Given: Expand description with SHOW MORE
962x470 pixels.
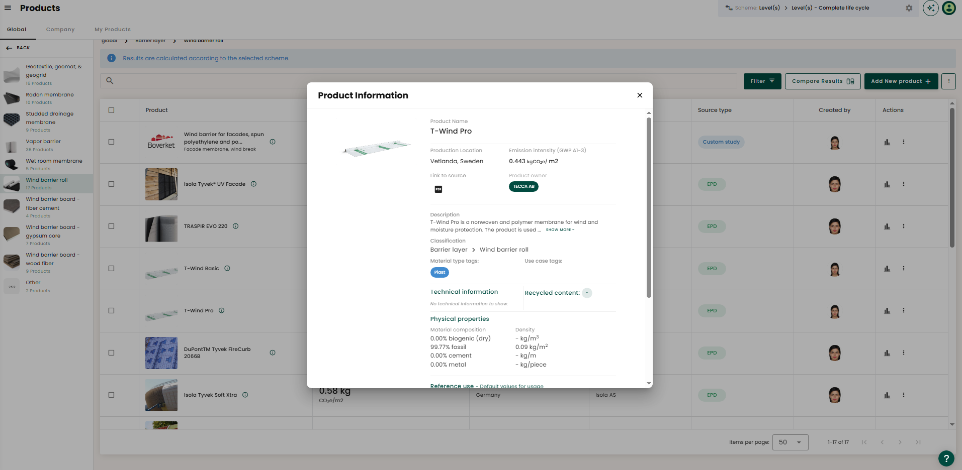Looking at the screenshot, I should coord(560,230).
